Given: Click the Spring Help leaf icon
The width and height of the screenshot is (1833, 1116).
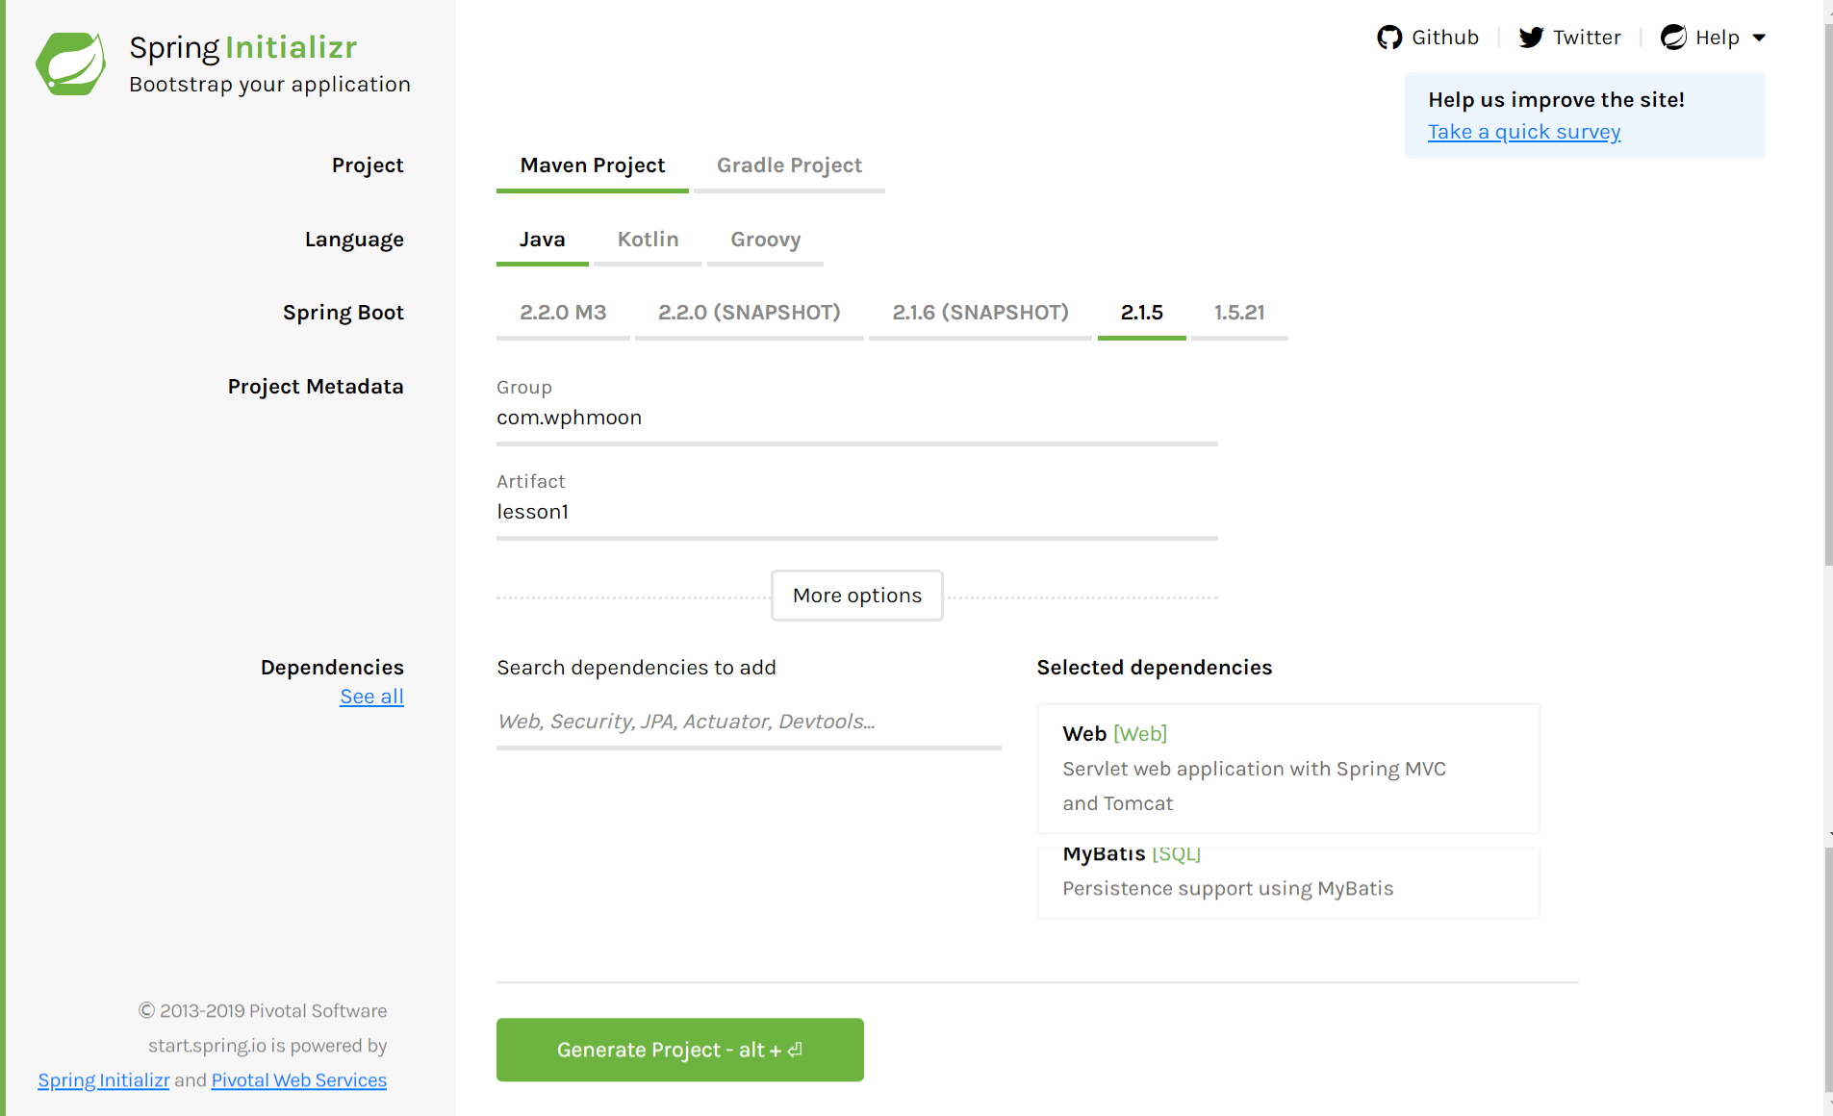Looking at the screenshot, I should tap(1673, 38).
